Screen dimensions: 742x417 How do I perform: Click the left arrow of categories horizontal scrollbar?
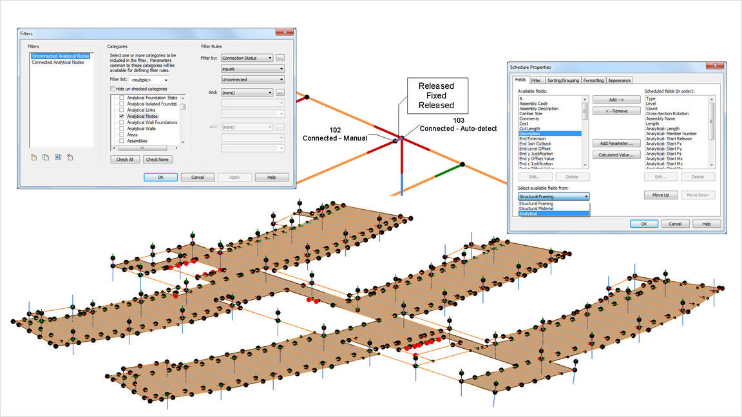coord(113,148)
